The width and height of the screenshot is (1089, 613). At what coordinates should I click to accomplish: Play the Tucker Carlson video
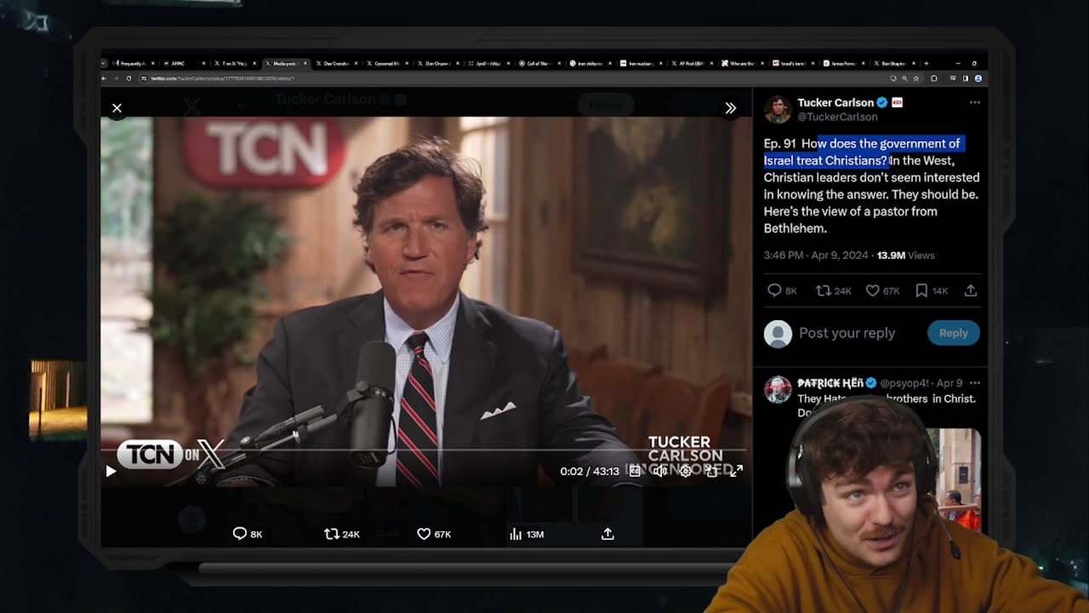pyautogui.click(x=111, y=471)
